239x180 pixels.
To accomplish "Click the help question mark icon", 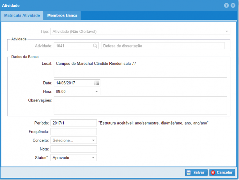I will click(x=226, y=5).
